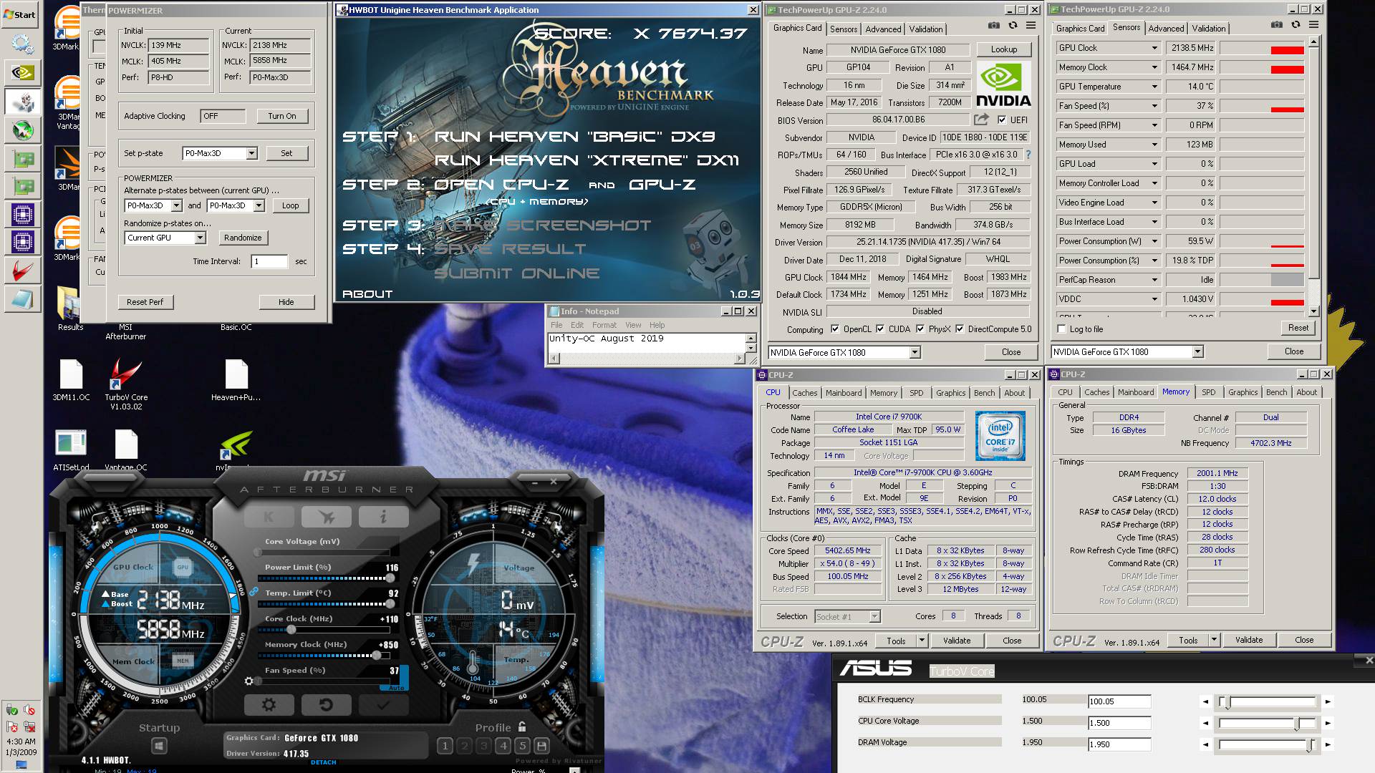Click the GPU-Z Sensors vertical scrollbar
Viewport: 1375px width, 773px height.
click(1313, 177)
